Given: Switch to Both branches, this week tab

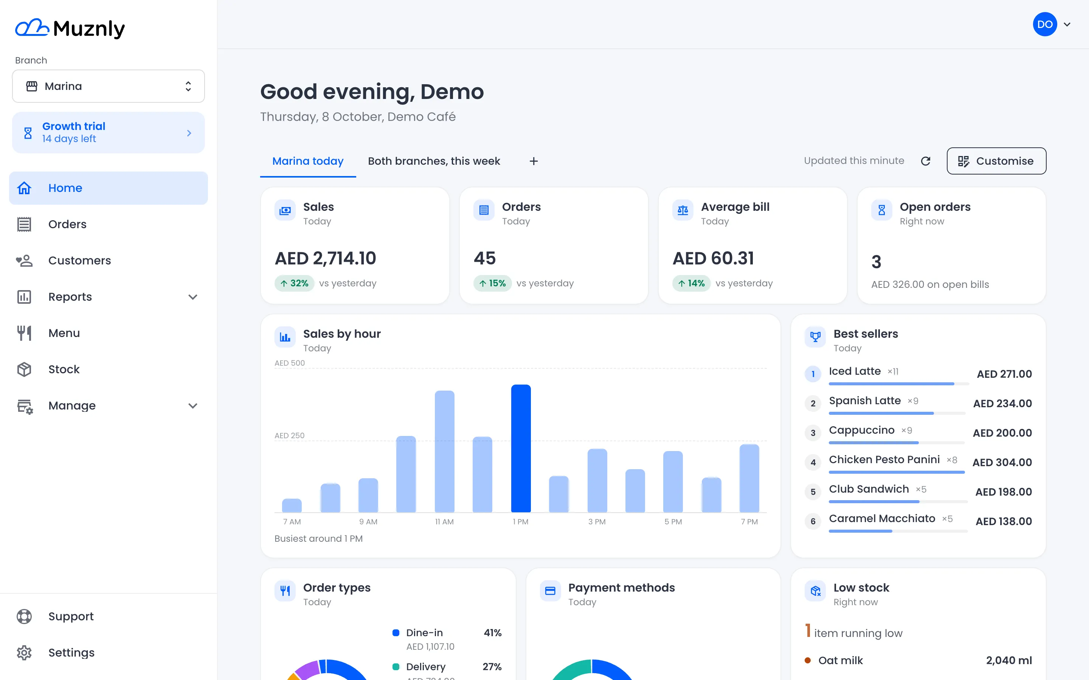Looking at the screenshot, I should click(434, 161).
